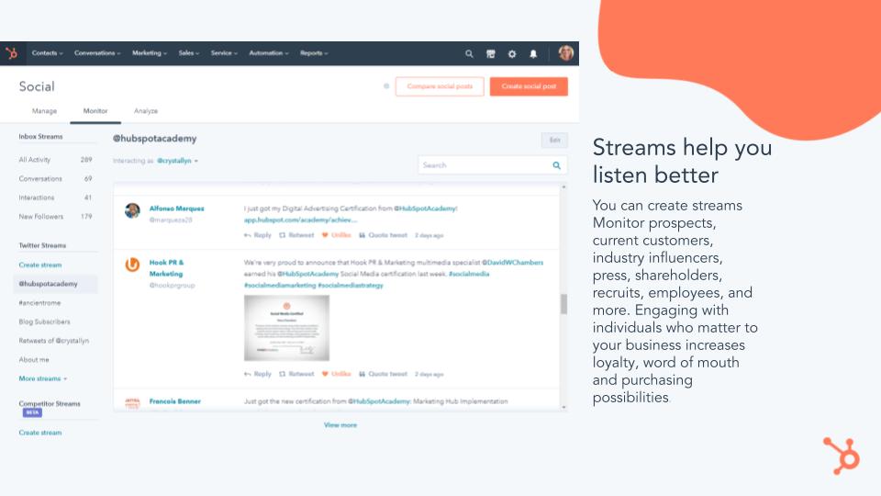
Task: Select New Followers inbox stream
Action: 56,217
